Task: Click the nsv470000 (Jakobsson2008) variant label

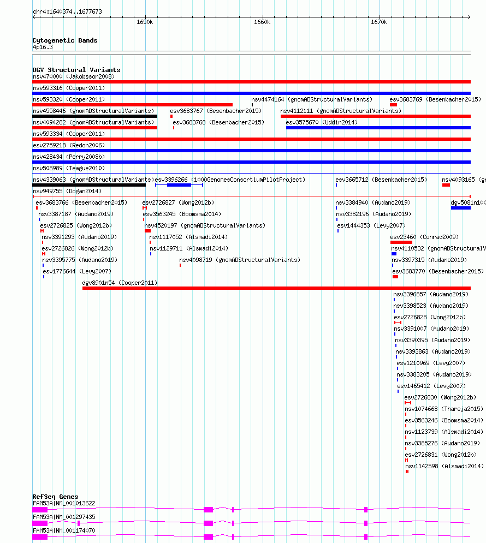Action: click(74, 76)
